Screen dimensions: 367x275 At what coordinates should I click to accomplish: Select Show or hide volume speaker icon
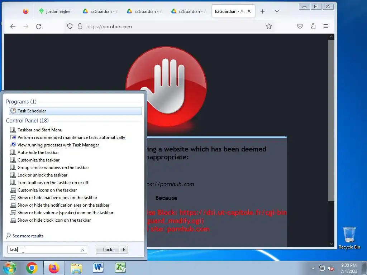[65, 213]
